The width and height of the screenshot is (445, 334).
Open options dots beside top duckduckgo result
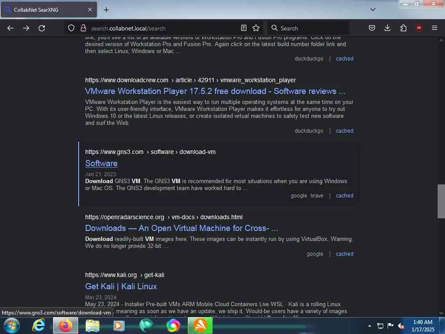[x=329, y=59]
